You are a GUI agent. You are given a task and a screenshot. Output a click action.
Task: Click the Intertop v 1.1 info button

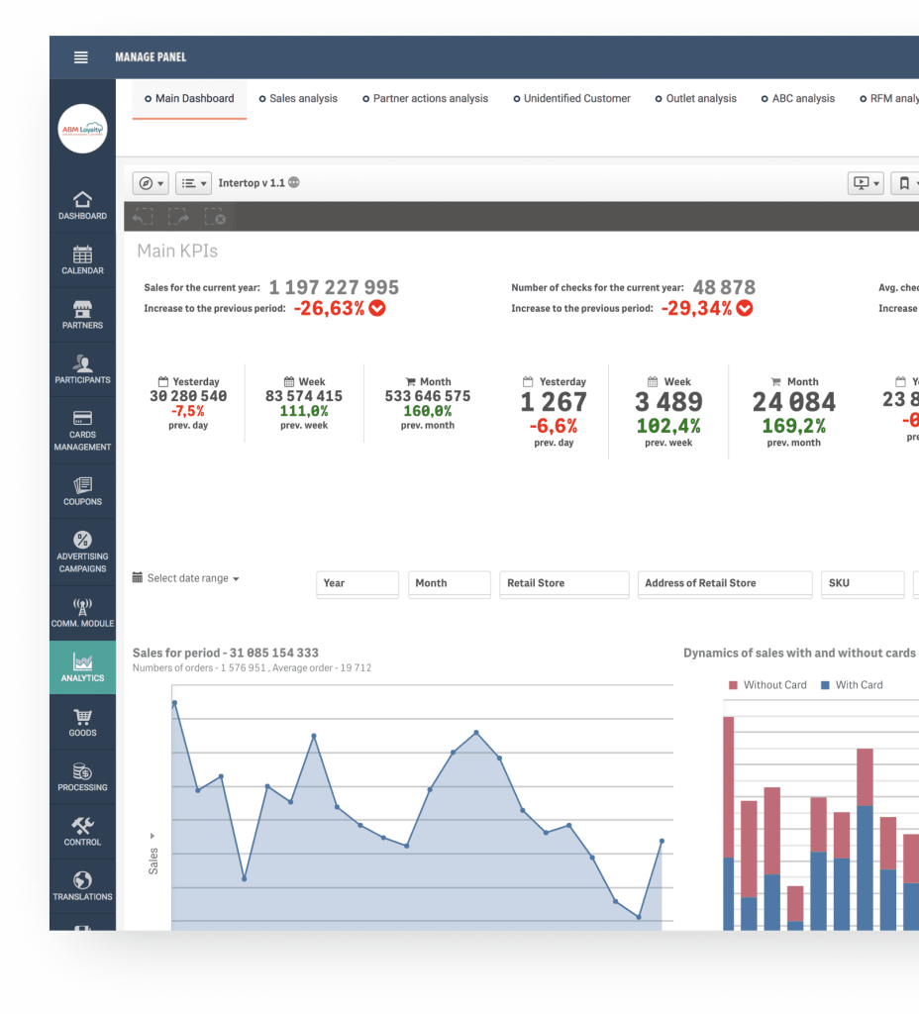pos(294,183)
